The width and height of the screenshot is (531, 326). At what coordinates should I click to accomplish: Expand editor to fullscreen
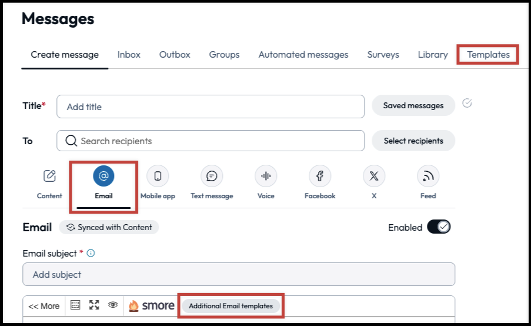[94, 305]
